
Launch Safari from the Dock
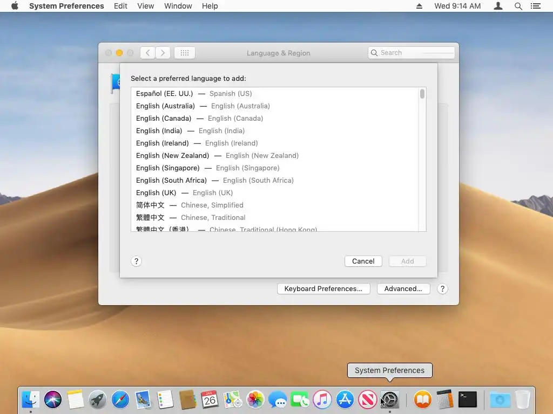(120, 399)
